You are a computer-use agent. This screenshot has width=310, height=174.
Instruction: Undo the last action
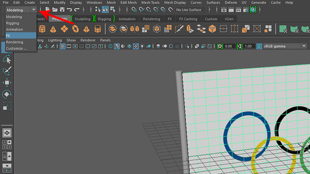69,9
